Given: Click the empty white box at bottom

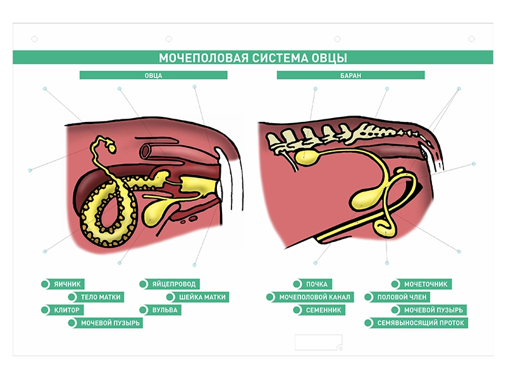Looking at the screenshot, I should (x=319, y=342).
